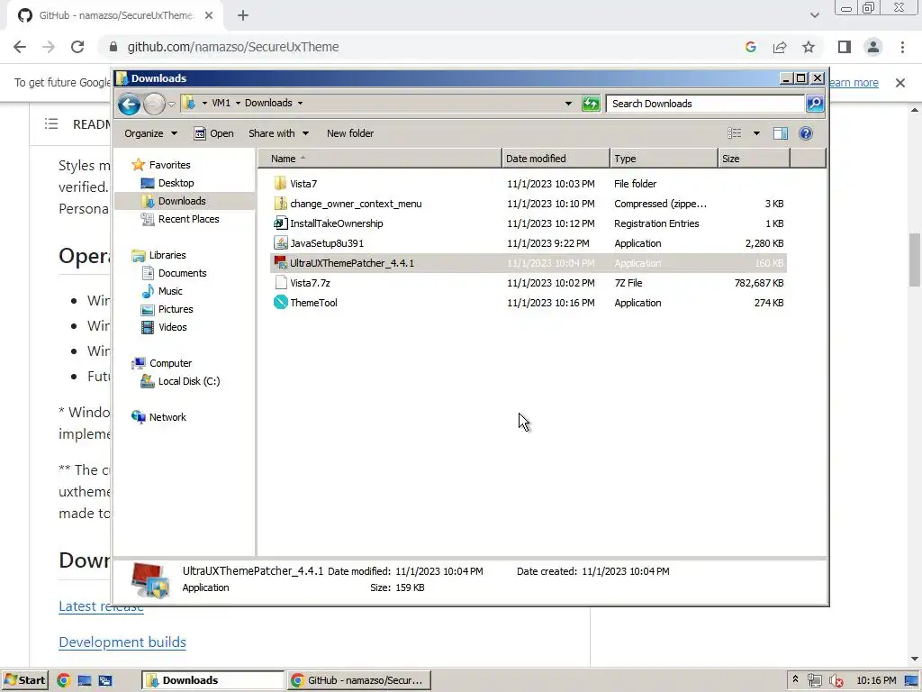The width and height of the screenshot is (922, 692).
Task: Click the green refresh button in Explorer
Action: [x=591, y=104]
